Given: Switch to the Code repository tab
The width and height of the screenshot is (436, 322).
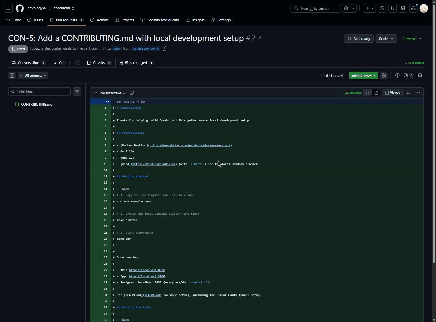Looking at the screenshot, I should pos(14,20).
